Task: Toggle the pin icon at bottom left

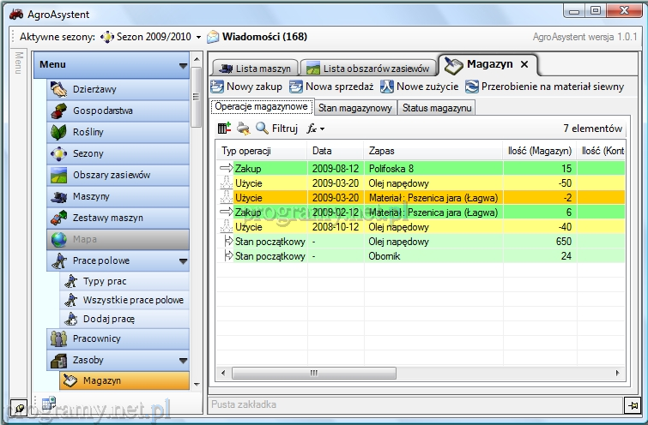Action: 17,404
